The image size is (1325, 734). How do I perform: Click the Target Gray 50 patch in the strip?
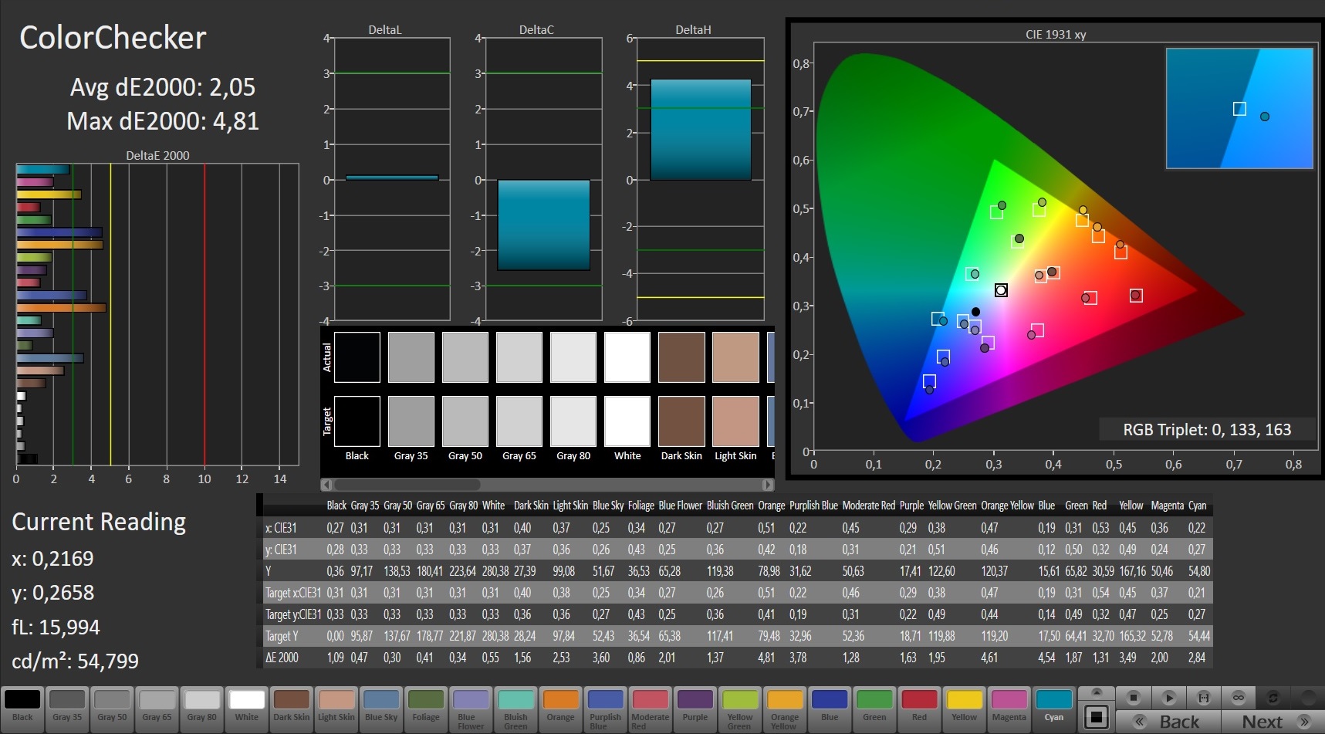click(465, 421)
